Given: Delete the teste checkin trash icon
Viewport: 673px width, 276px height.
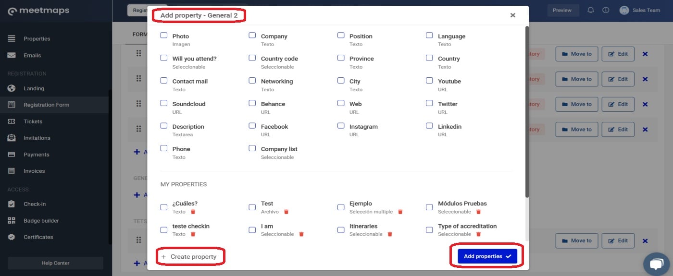Looking at the screenshot, I should (193, 234).
